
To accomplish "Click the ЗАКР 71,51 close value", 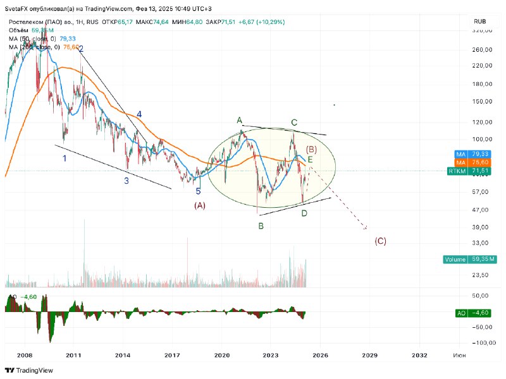I will click(220, 22).
